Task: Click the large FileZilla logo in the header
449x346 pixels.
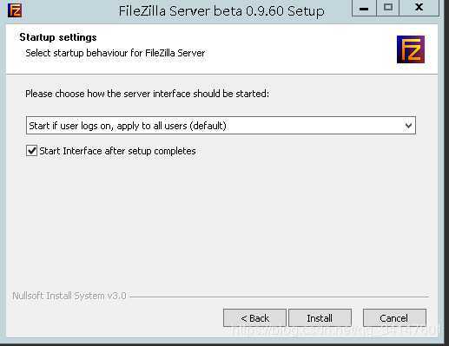Action: [411, 49]
